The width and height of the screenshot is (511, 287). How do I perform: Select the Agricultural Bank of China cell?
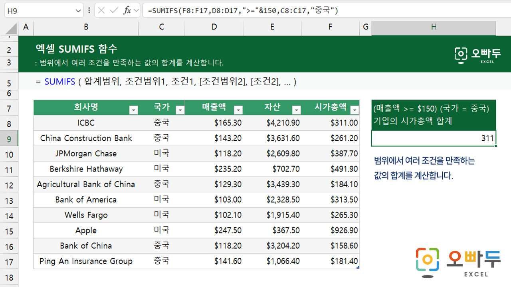[x=86, y=184]
